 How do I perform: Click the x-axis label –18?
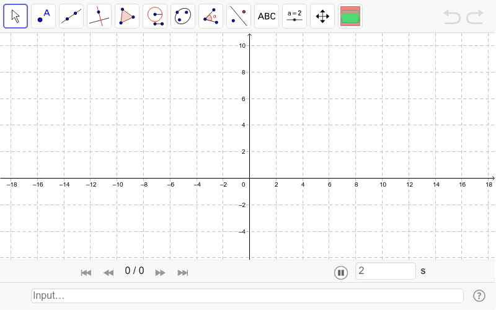pos(12,184)
